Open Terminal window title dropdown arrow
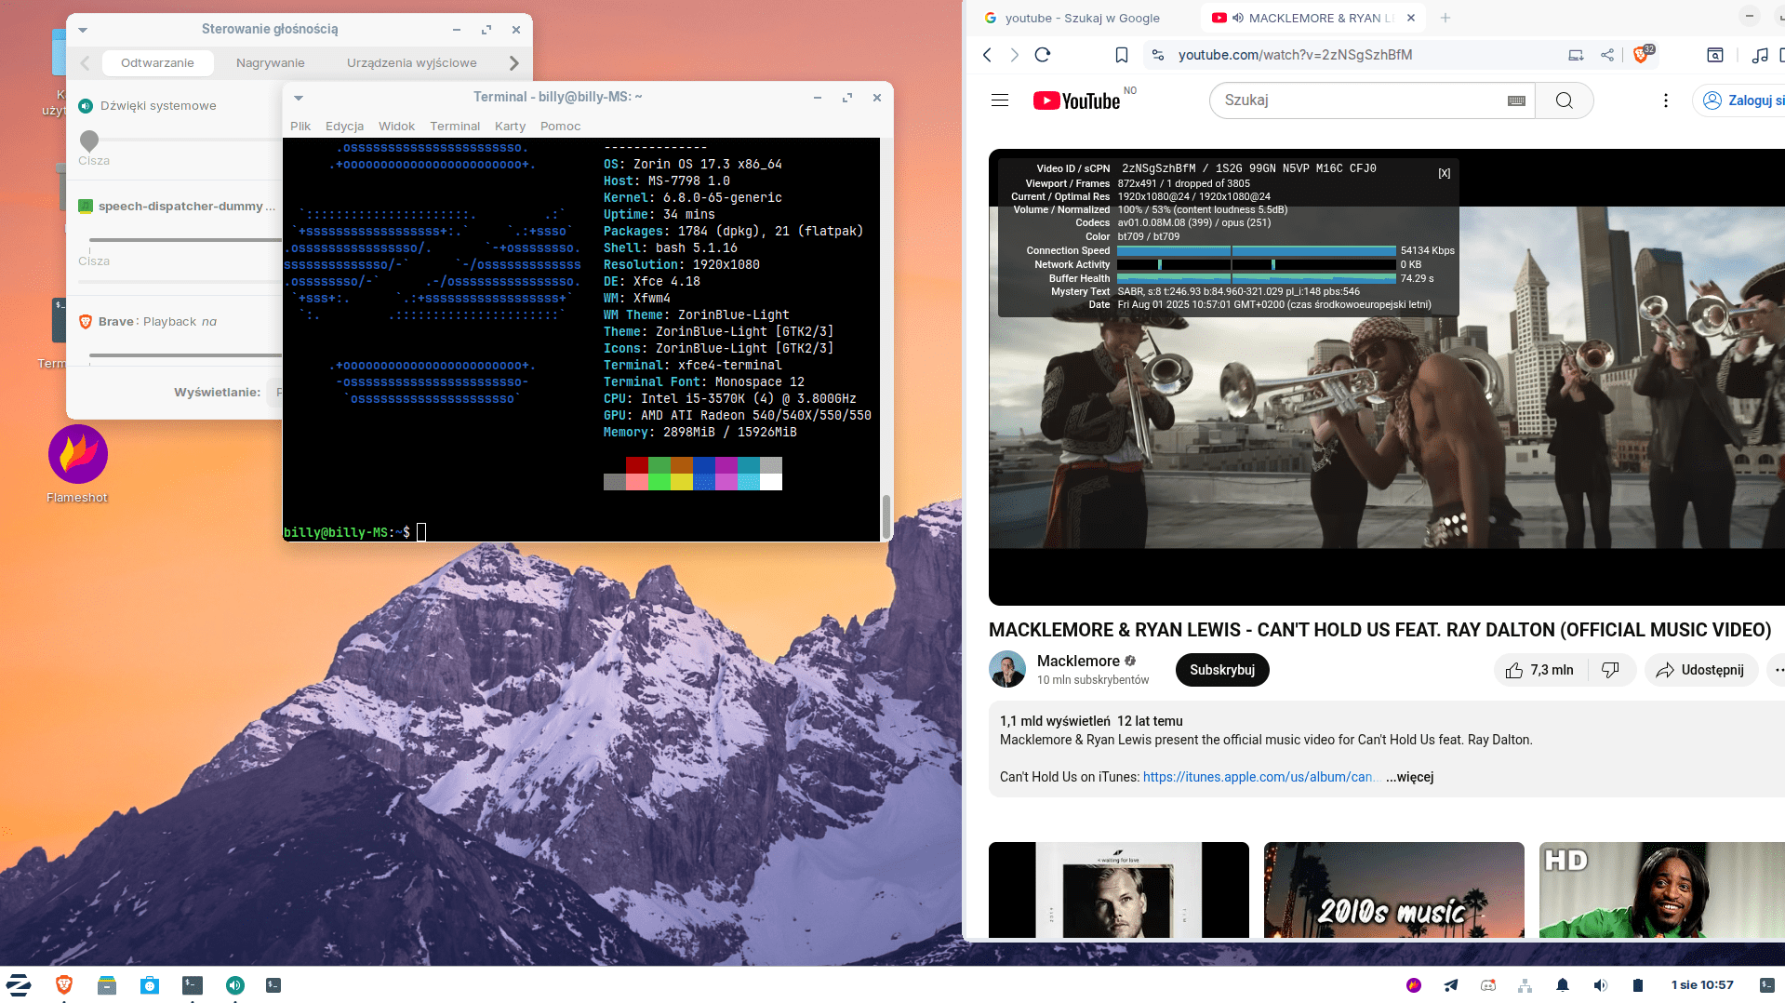The height and width of the screenshot is (1003, 1785). click(299, 98)
